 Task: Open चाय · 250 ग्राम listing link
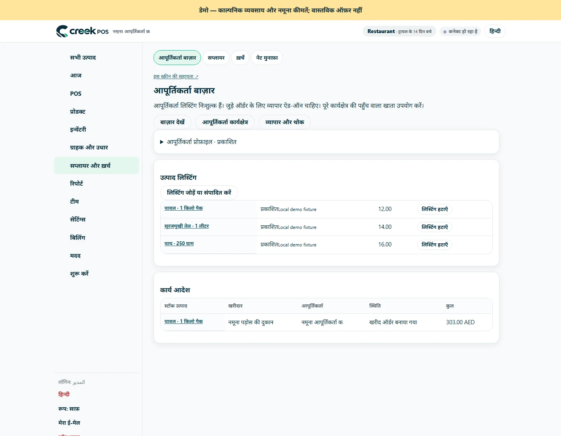[179, 244]
